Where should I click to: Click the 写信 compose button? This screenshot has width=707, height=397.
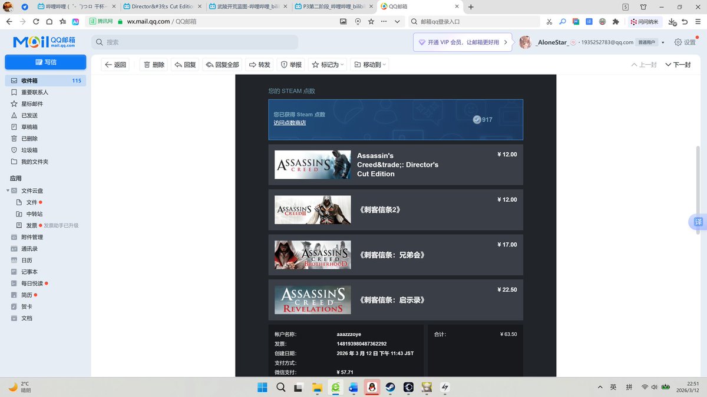pos(45,62)
